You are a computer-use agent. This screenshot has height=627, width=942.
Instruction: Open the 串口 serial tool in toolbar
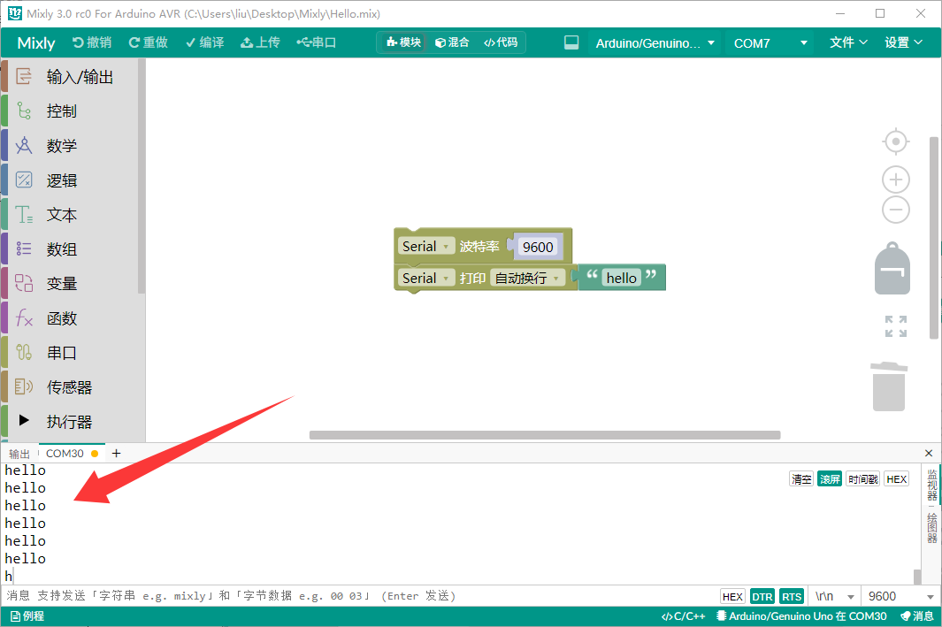click(x=316, y=42)
